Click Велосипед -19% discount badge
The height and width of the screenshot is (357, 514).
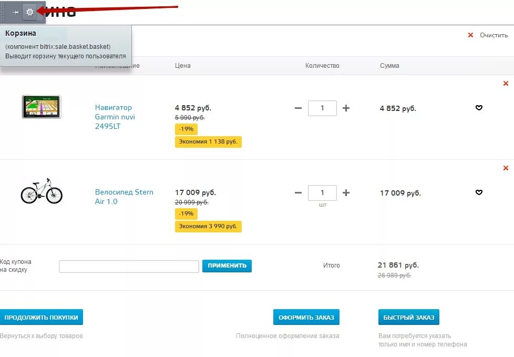click(x=186, y=214)
